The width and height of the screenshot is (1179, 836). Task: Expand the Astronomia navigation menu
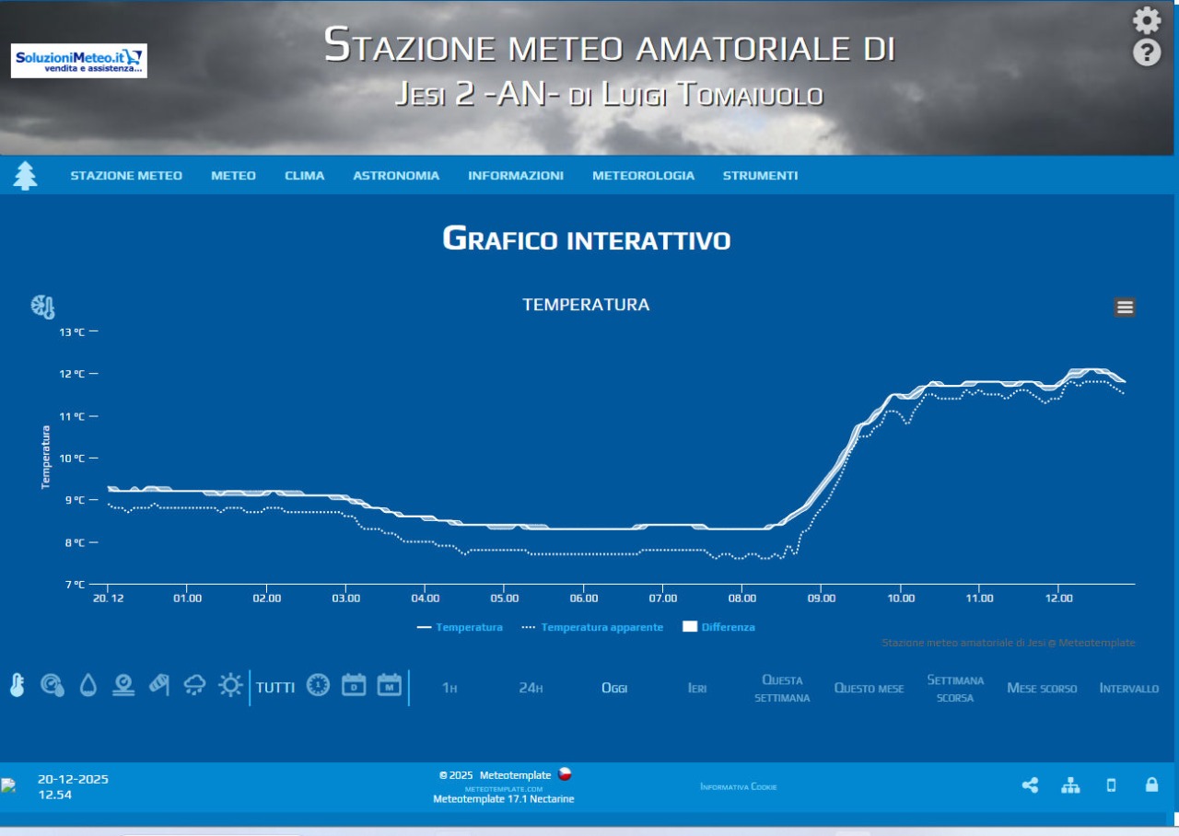[x=396, y=176]
